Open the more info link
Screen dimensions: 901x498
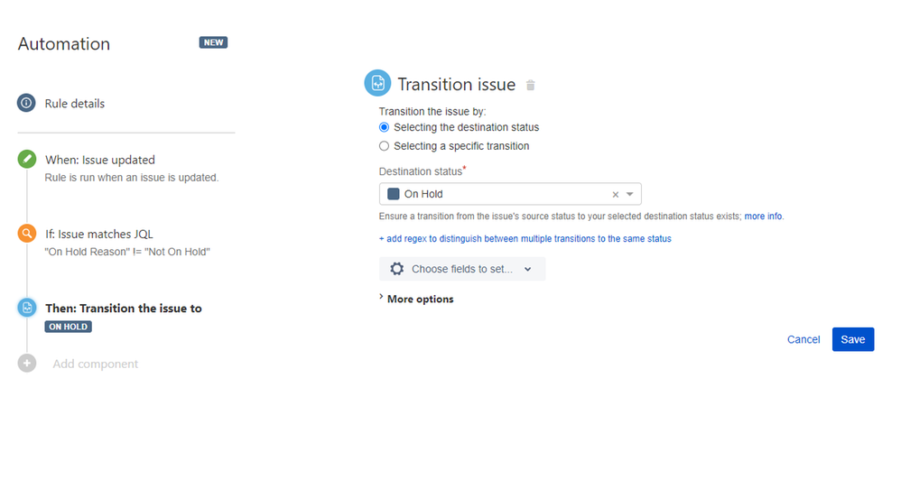coord(763,216)
